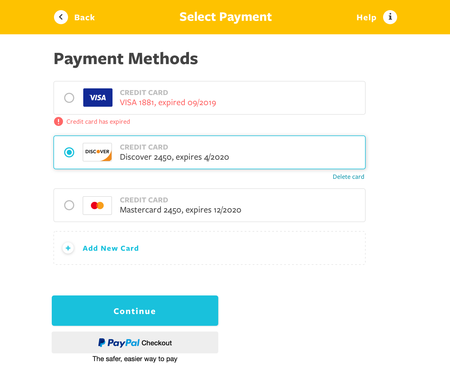Click the Mastercard logo

pos(97,205)
